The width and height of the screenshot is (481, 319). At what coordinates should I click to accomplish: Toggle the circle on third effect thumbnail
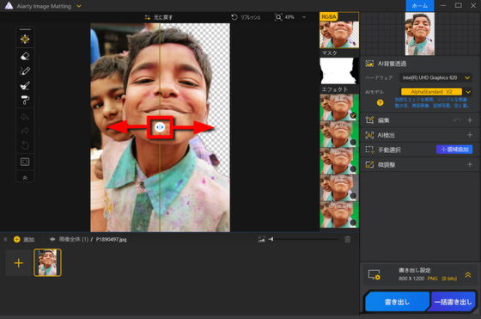coord(353,169)
